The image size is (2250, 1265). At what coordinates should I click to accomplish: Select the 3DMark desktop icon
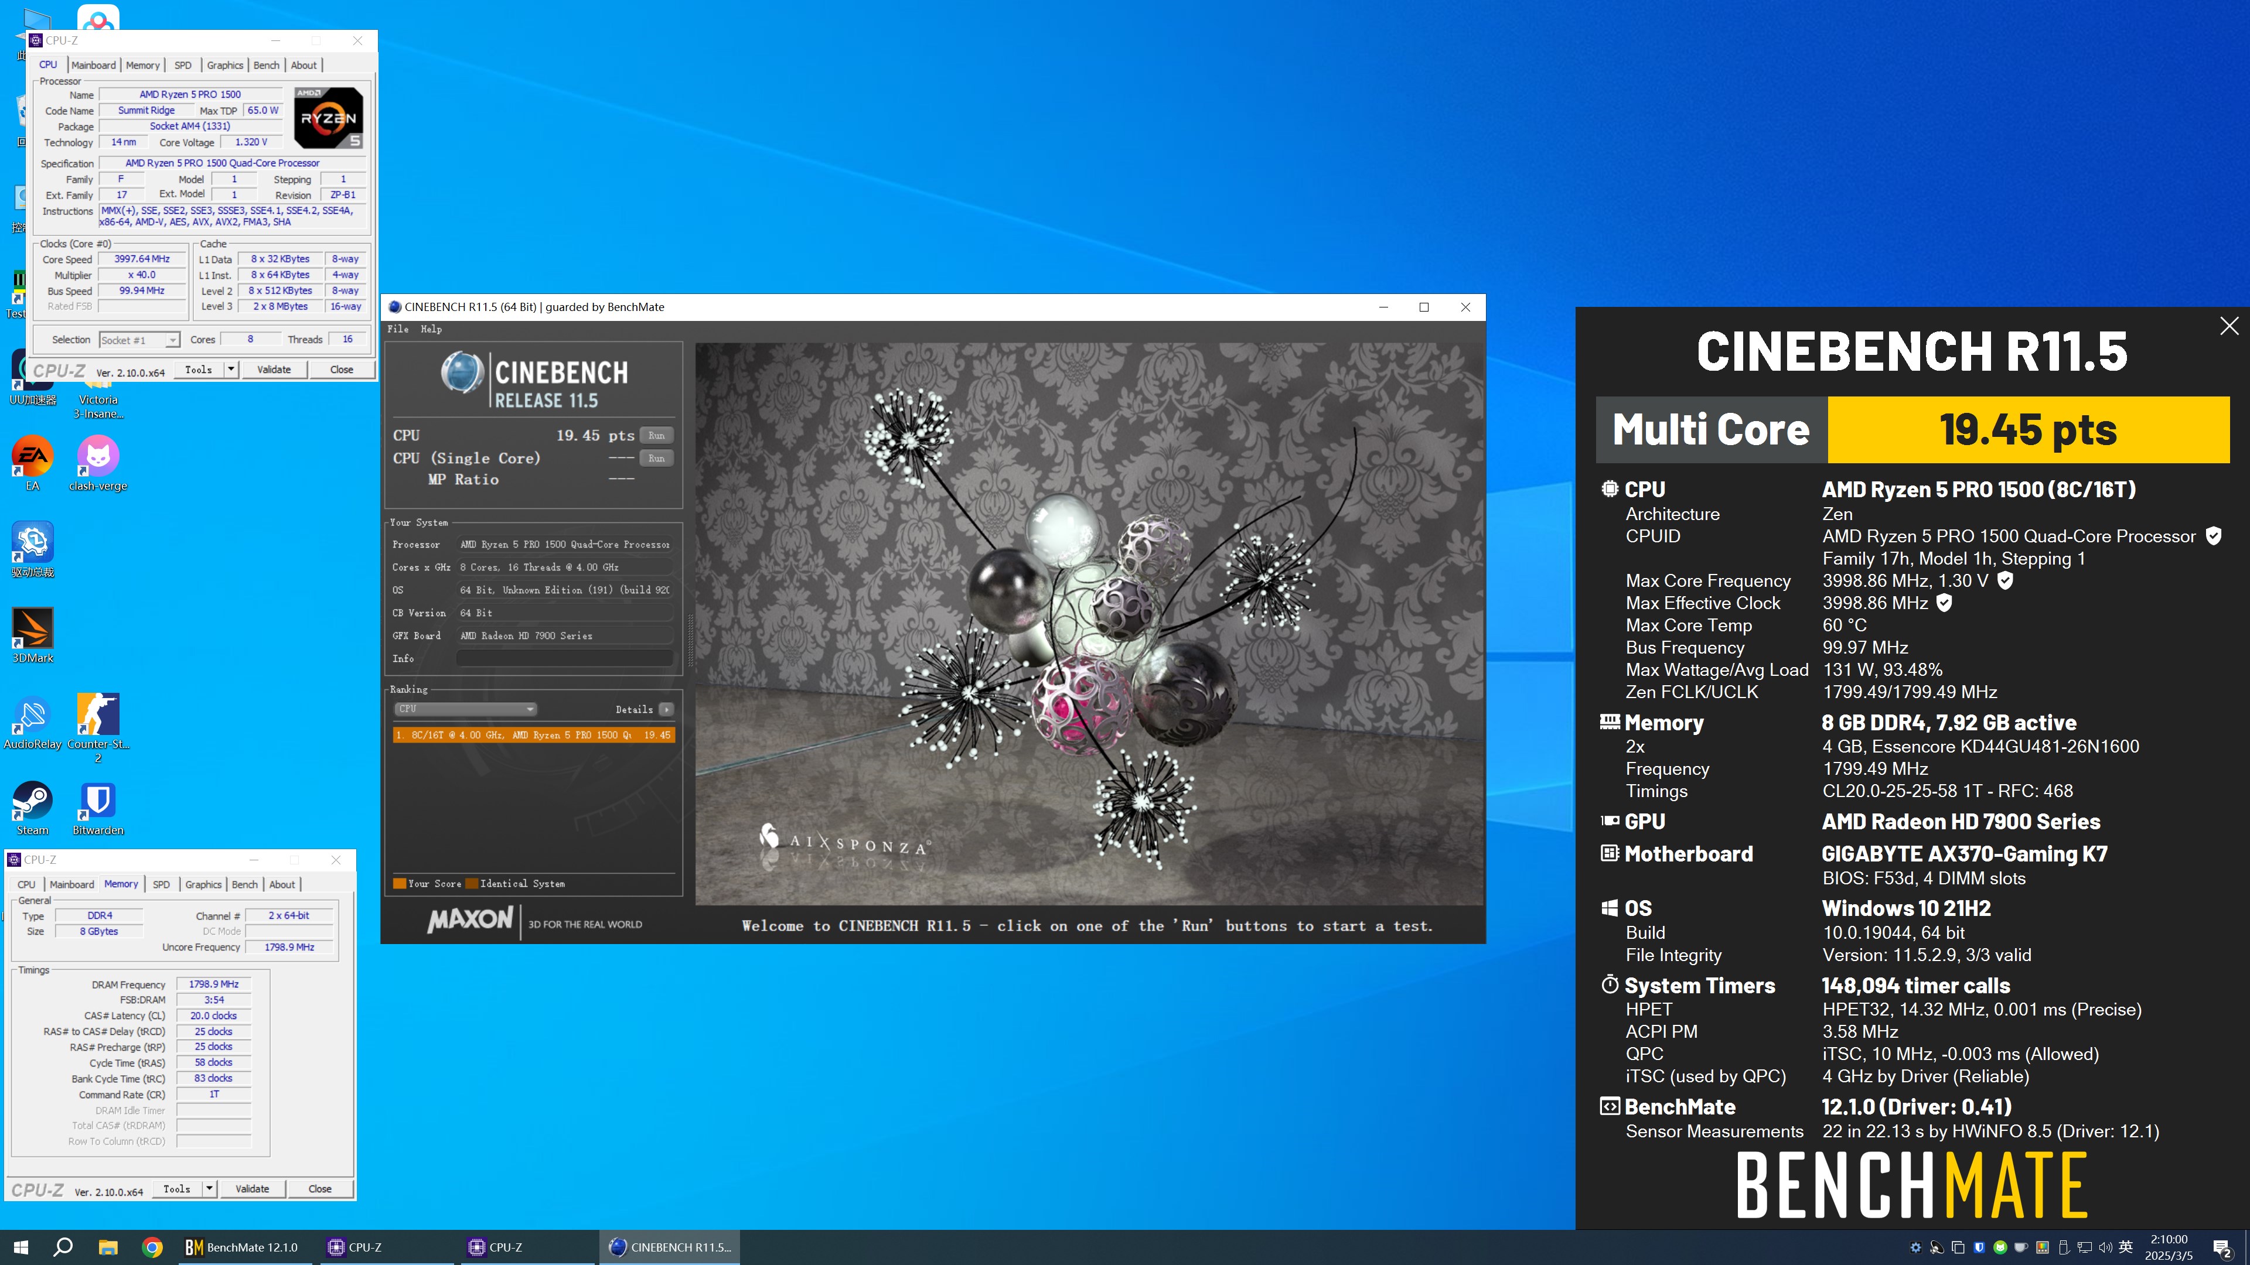(x=32, y=635)
